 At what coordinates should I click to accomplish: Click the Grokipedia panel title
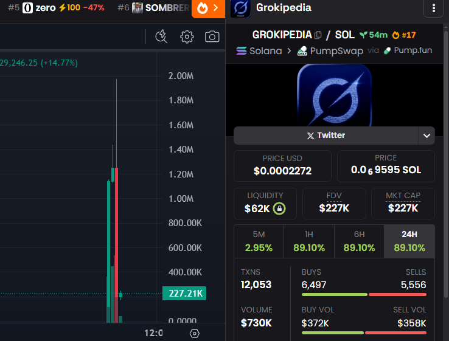pyautogui.click(x=284, y=8)
